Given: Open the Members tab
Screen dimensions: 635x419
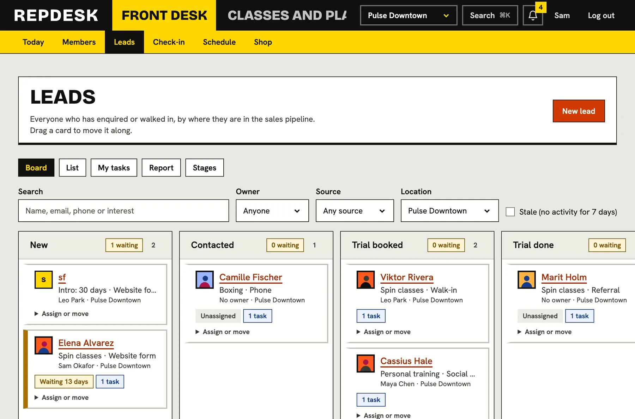Looking at the screenshot, I should [79, 42].
